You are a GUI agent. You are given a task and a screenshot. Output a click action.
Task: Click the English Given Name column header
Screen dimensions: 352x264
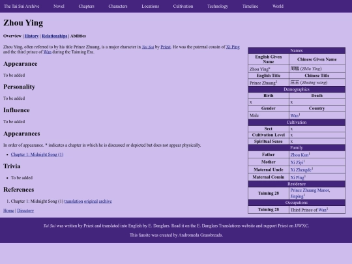point(269,59)
